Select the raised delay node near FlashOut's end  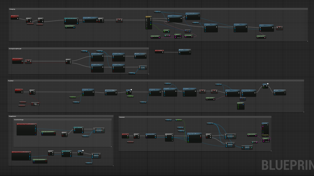(265, 86)
